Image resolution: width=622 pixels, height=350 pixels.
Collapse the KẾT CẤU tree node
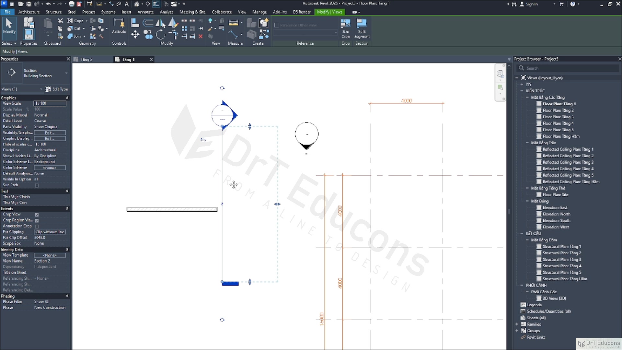coord(522,233)
